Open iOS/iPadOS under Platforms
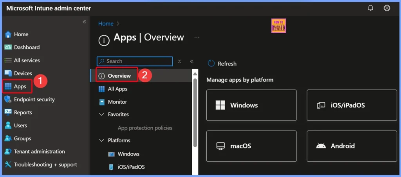 [x=131, y=167]
